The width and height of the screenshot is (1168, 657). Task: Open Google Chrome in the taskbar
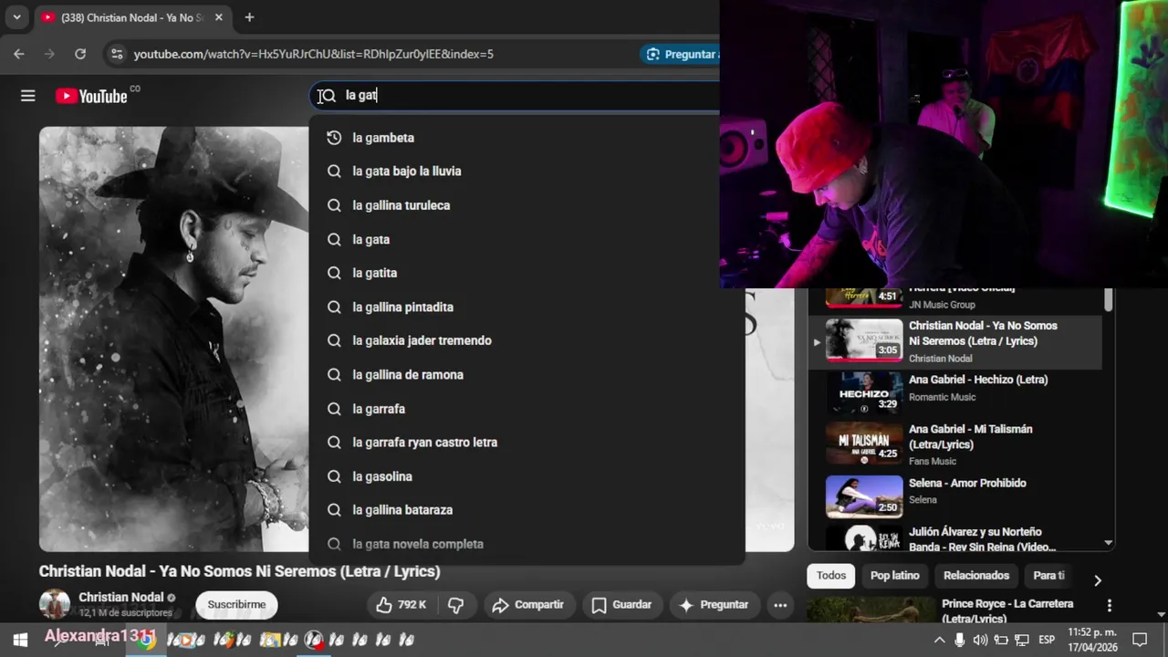(145, 640)
